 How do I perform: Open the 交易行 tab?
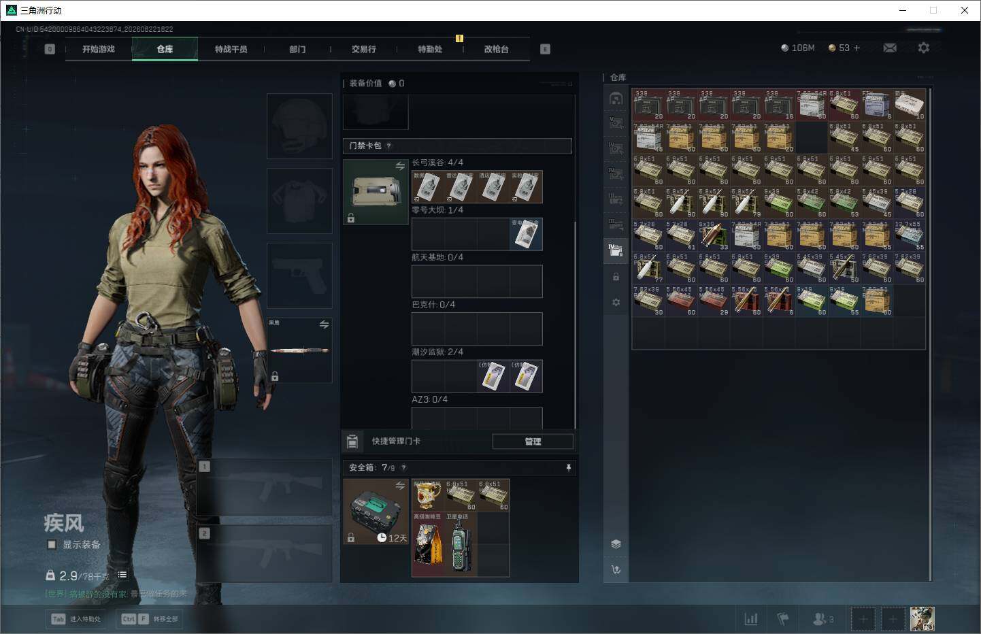click(x=364, y=49)
